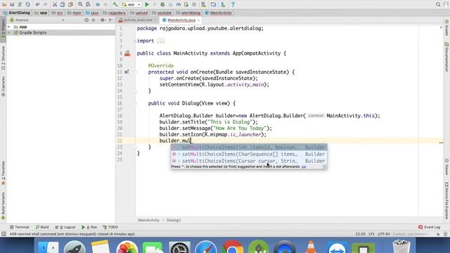
Task: Click the Copy icon in toolbar
Action: 63,5
